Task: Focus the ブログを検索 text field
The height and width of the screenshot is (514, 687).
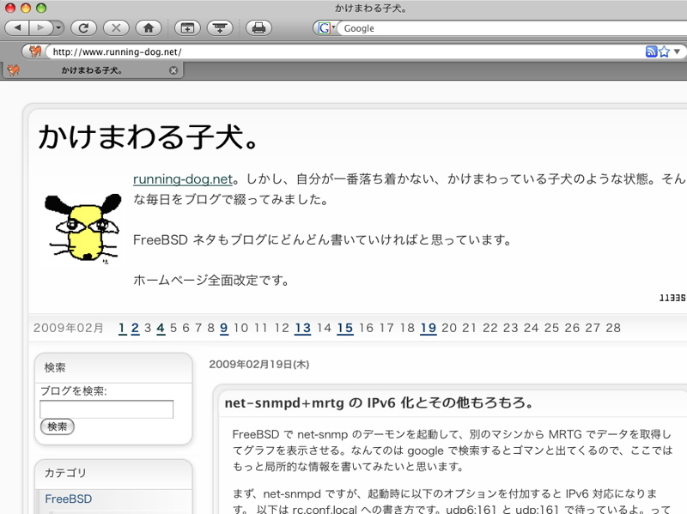Action: click(106, 409)
